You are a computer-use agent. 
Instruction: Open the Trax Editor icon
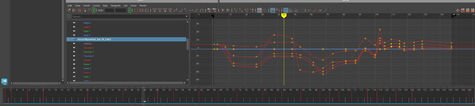click(x=468, y=10)
